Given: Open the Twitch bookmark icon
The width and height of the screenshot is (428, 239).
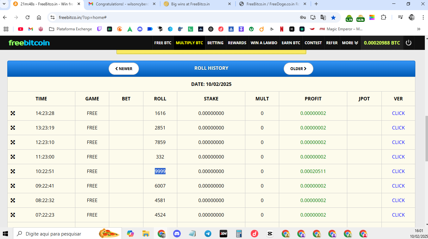Looking at the screenshot, I should pyautogui.click(x=99, y=29).
